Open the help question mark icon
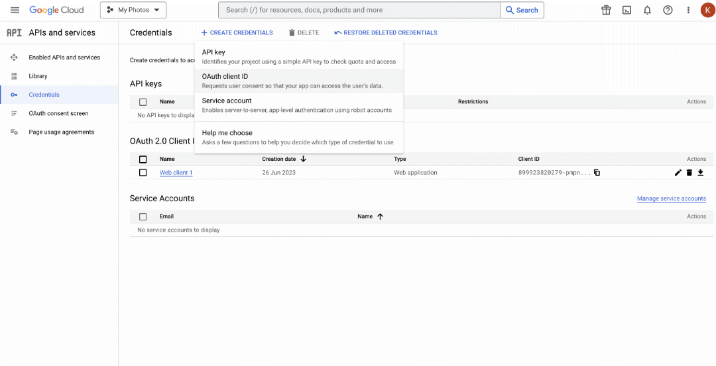The image size is (716, 366). pyautogui.click(x=668, y=10)
